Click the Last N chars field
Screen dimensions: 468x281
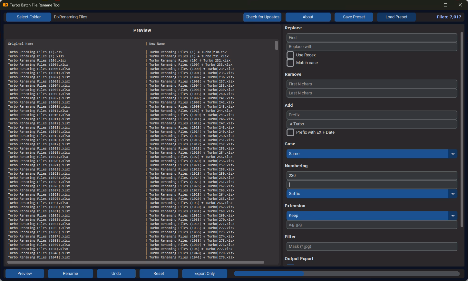point(372,93)
